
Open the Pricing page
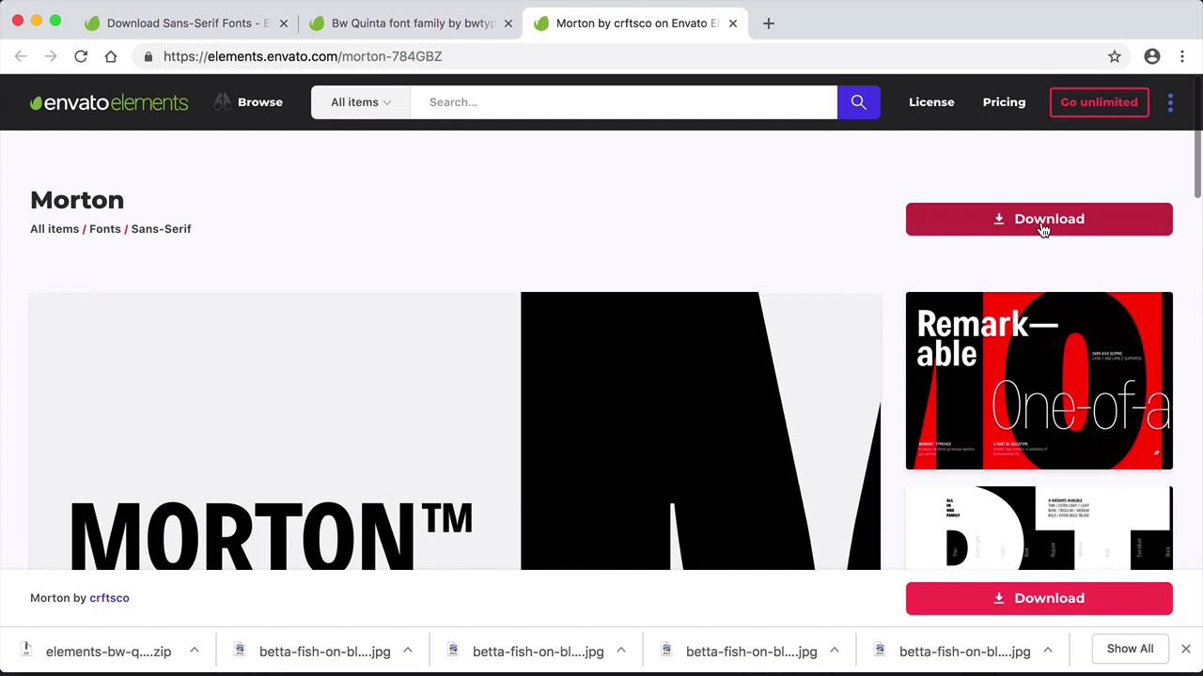(x=1004, y=102)
